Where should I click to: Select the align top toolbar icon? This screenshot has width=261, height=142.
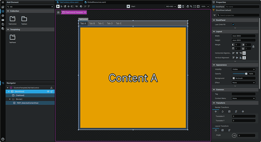[89, 6]
